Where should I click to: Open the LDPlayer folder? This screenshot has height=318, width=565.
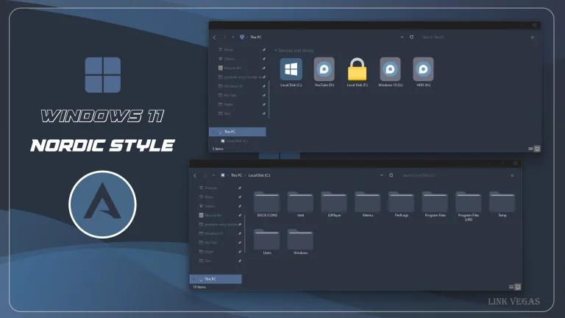pyautogui.click(x=334, y=204)
